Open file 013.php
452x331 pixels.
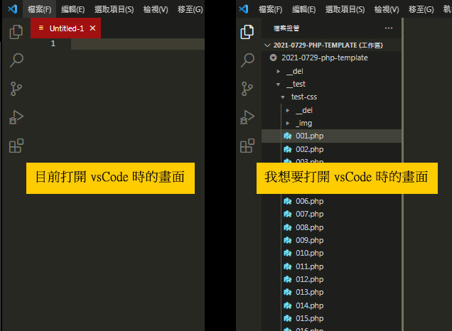331,292
